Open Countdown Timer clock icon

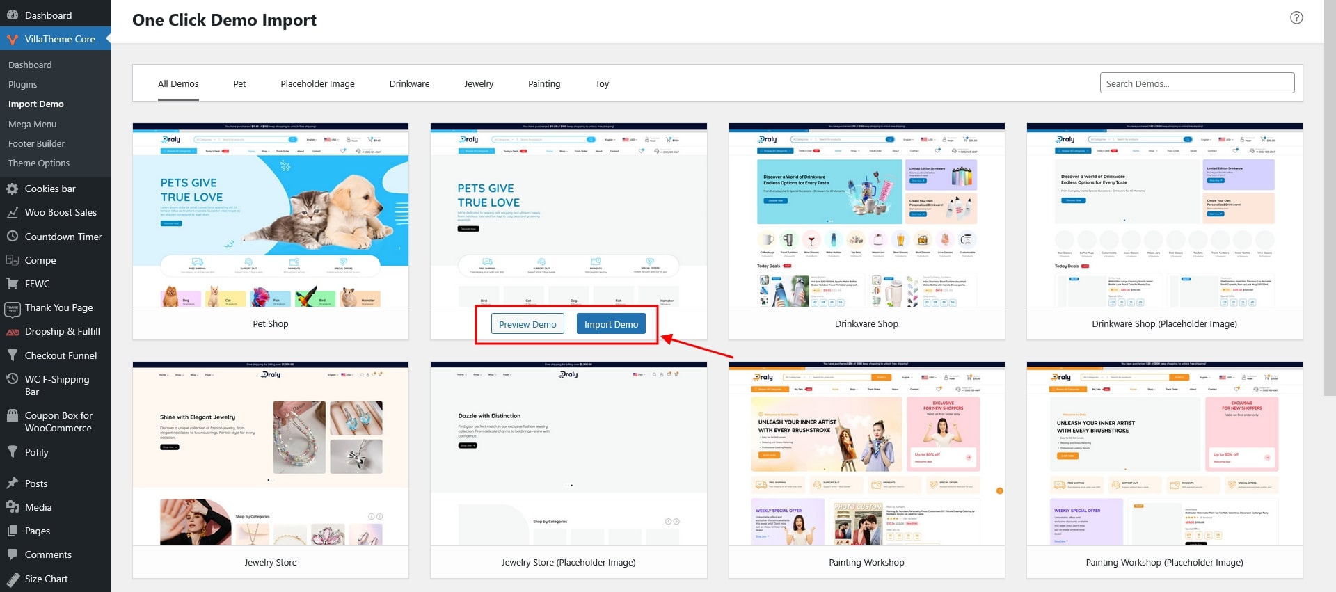click(x=12, y=237)
